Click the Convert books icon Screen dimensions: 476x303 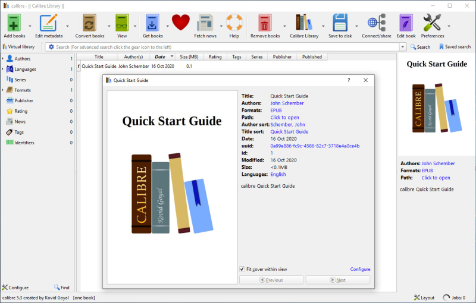(x=90, y=23)
